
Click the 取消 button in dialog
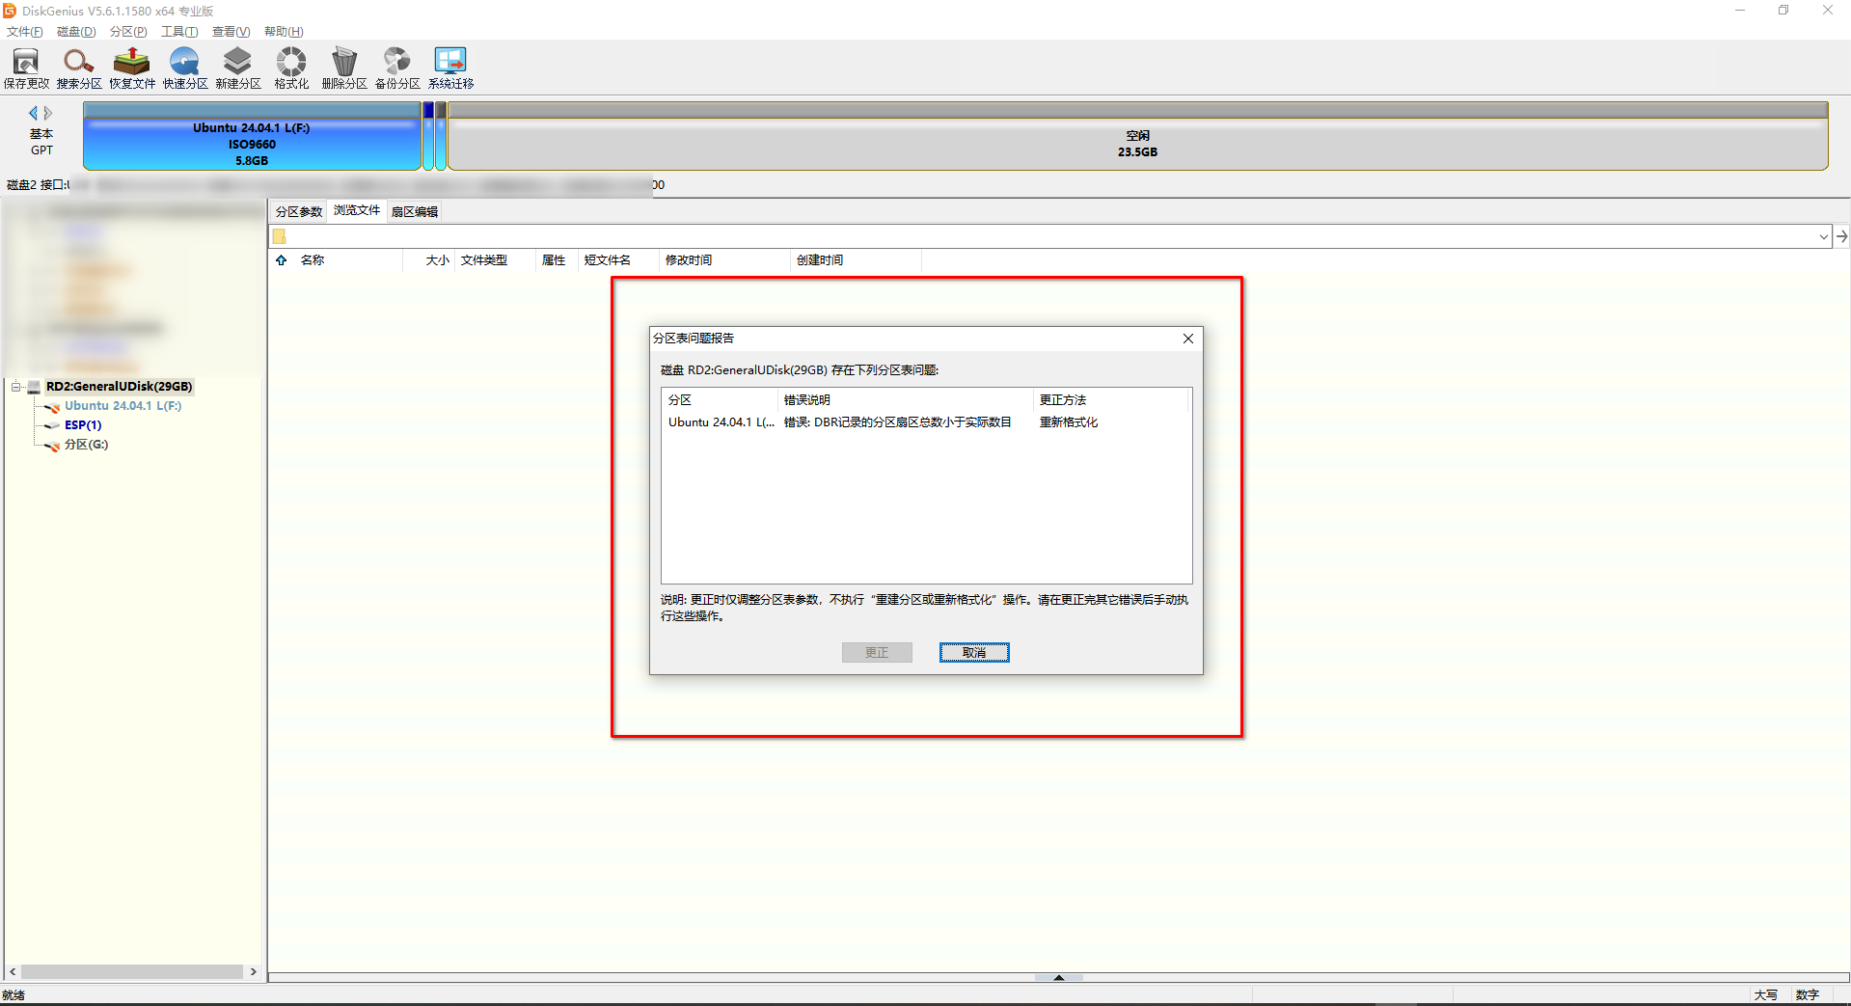tap(974, 653)
